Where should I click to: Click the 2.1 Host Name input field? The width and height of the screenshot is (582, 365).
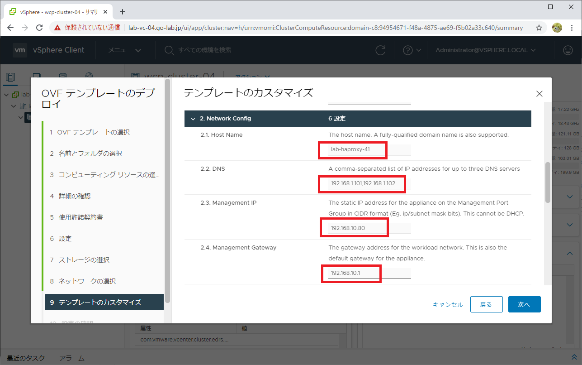(x=369, y=150)
